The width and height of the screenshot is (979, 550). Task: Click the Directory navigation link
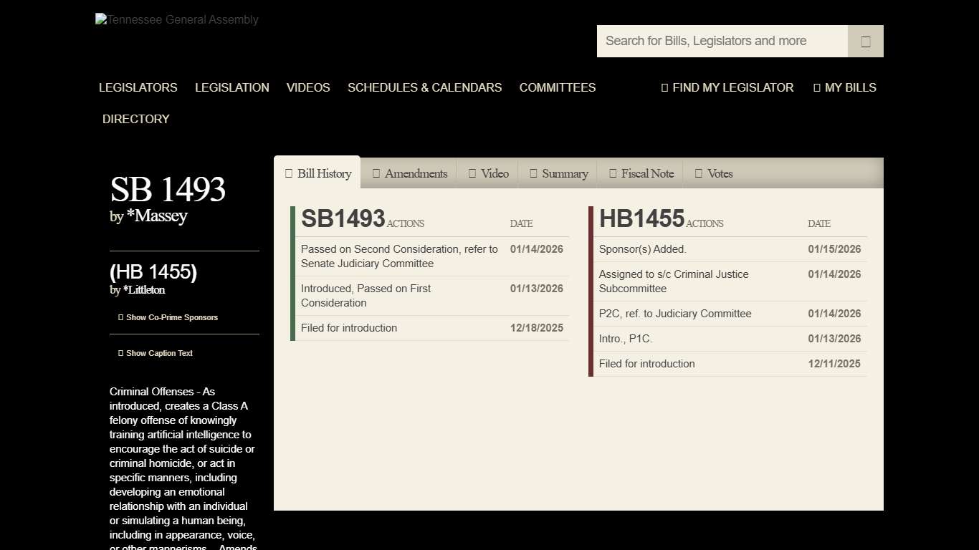(x=135, y=119)
